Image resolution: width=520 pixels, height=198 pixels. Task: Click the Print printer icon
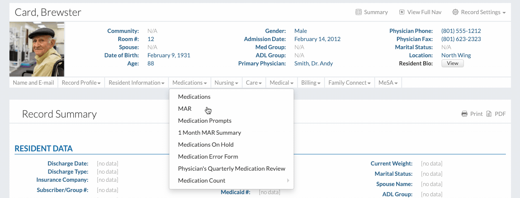pos(464,114)
